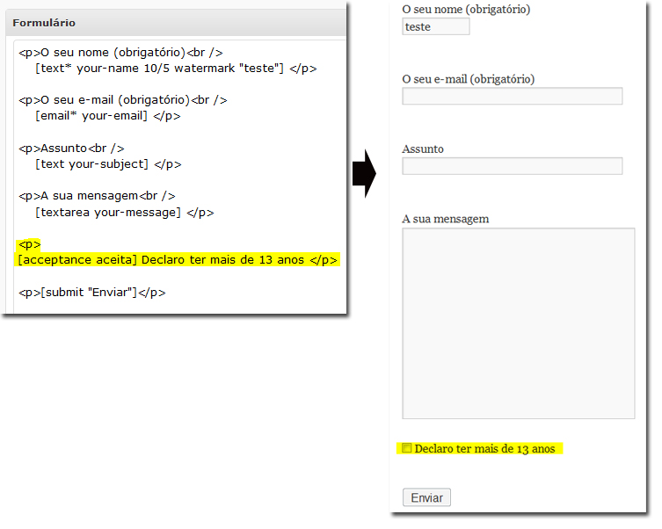The height and width of the screenshot is (529, 662).
Task: Click the '[textarea your-message]' code line
Action: click(x=125, y=212)
